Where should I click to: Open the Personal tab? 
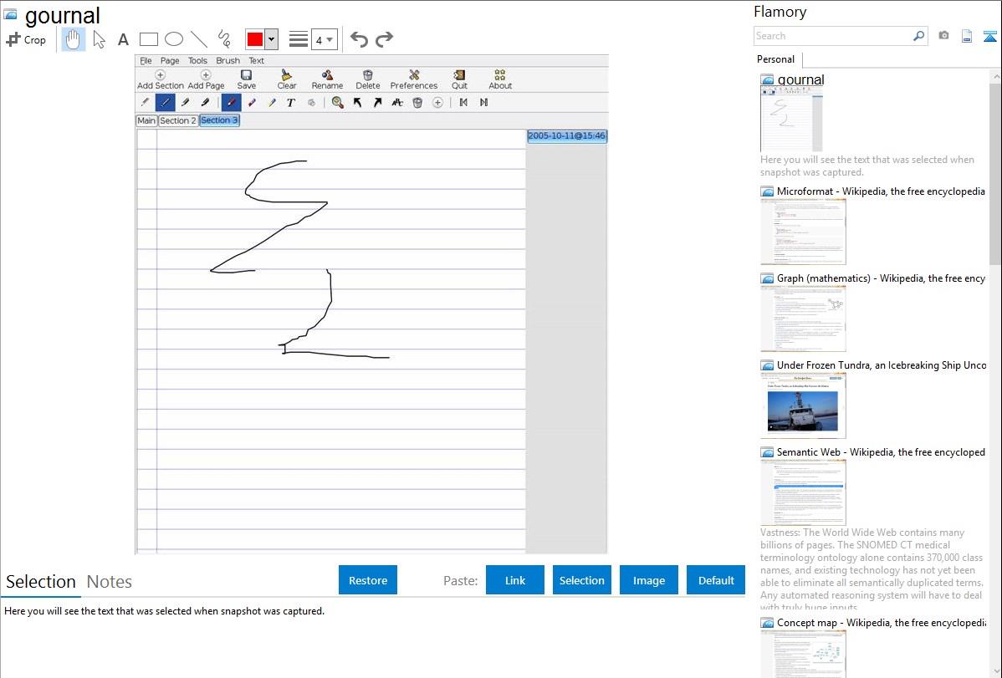776,59
